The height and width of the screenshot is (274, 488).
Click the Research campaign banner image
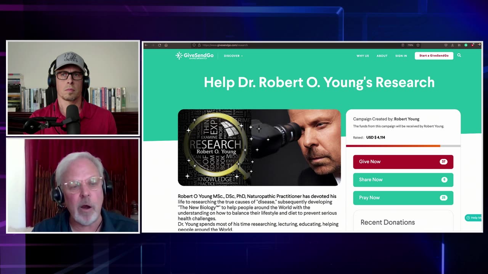point(259,148)
